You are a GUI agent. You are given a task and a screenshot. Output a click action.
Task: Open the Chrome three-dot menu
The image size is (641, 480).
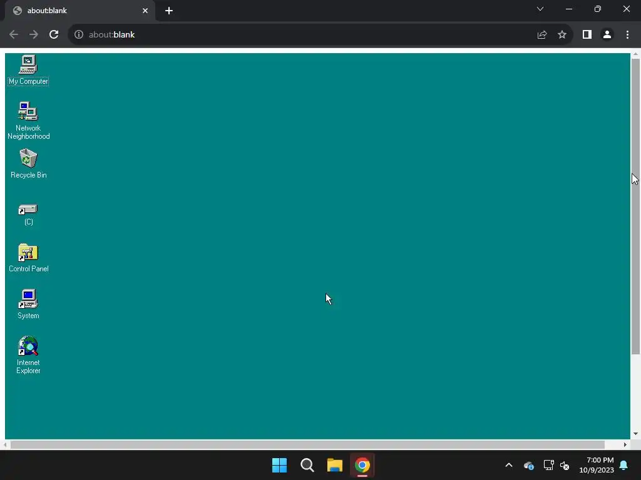[x=627, y=35]
